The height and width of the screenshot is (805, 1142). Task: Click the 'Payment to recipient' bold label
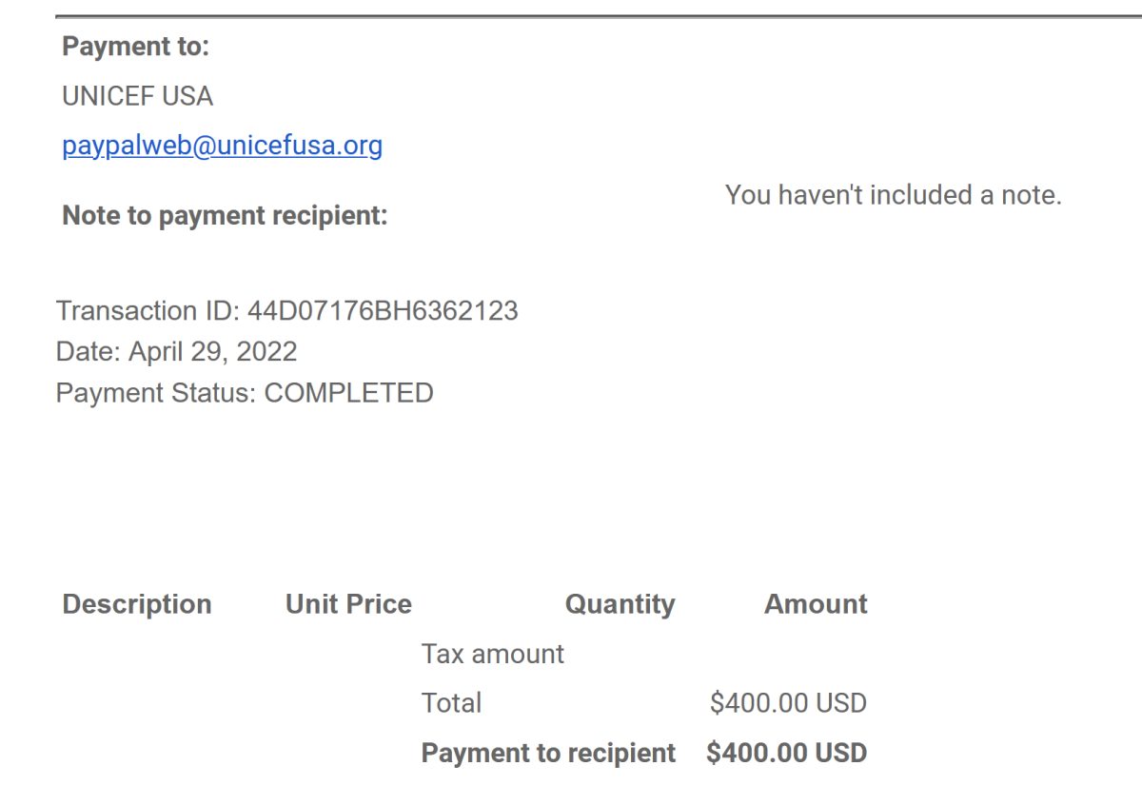click(x=549, y=754)
